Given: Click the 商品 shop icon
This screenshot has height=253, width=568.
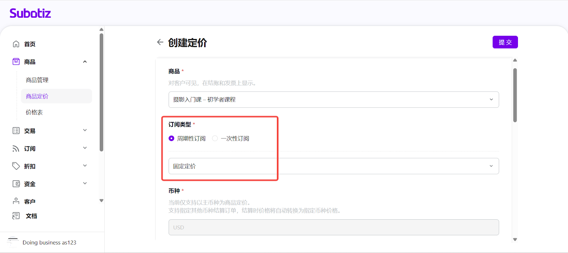Looking at the screenshot, I should [x=16, y=62].
